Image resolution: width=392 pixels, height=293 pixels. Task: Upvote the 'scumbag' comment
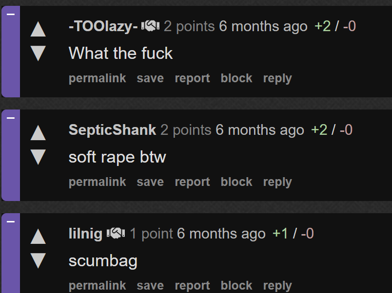[38, 237]
